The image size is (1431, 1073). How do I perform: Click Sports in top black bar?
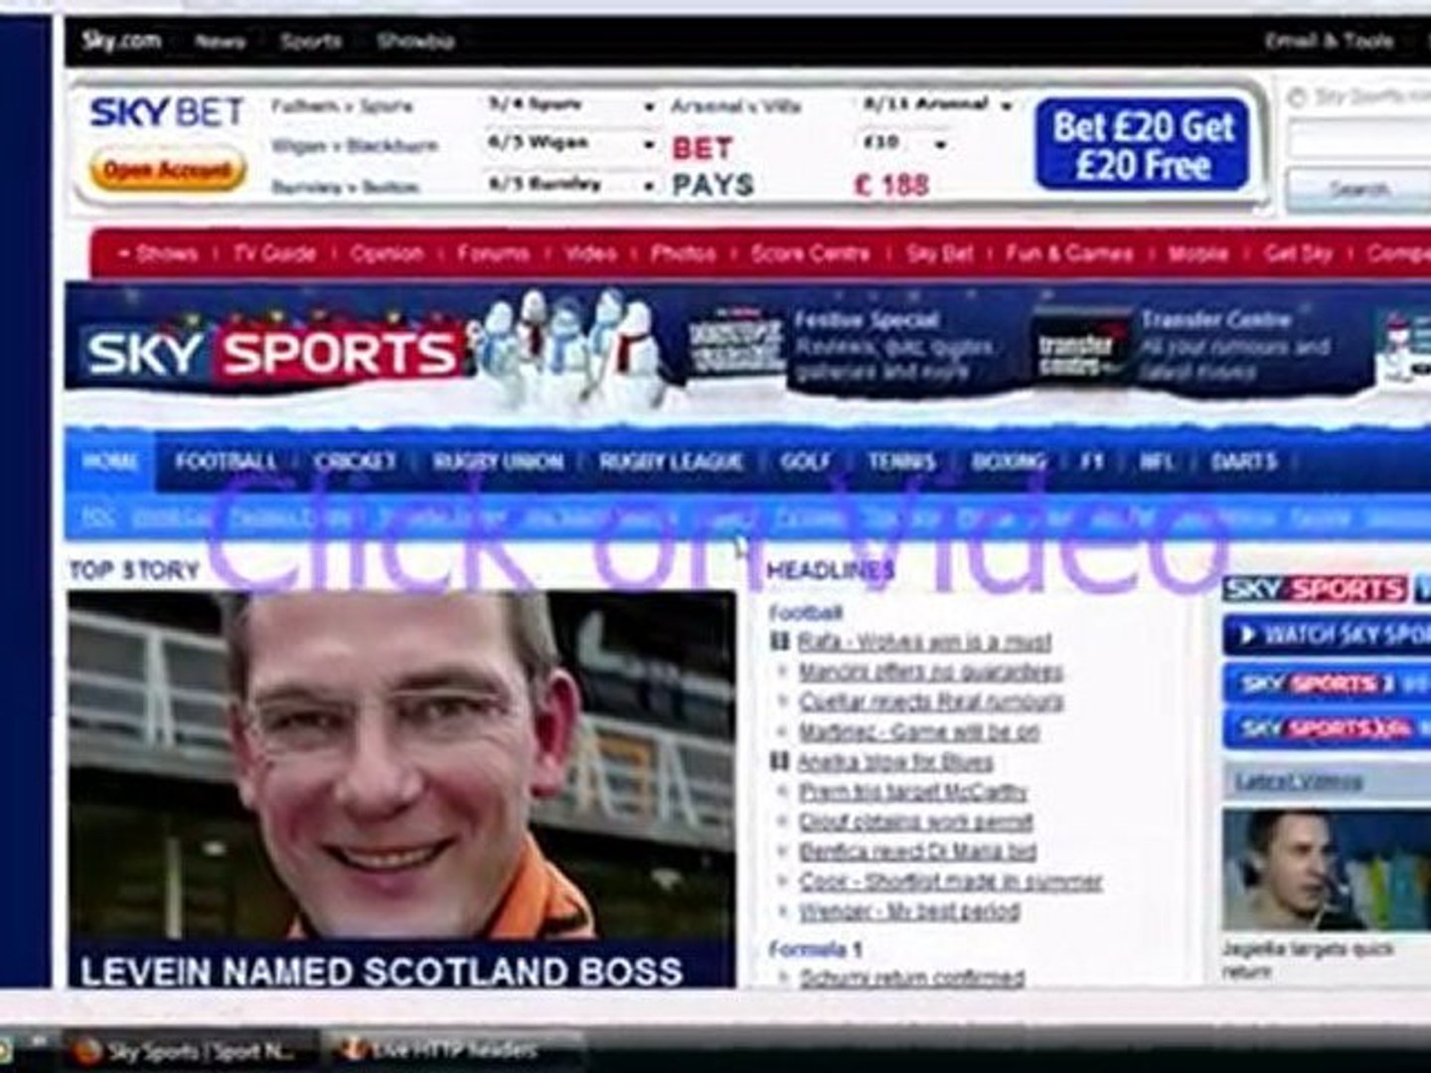tap(310, 42)
